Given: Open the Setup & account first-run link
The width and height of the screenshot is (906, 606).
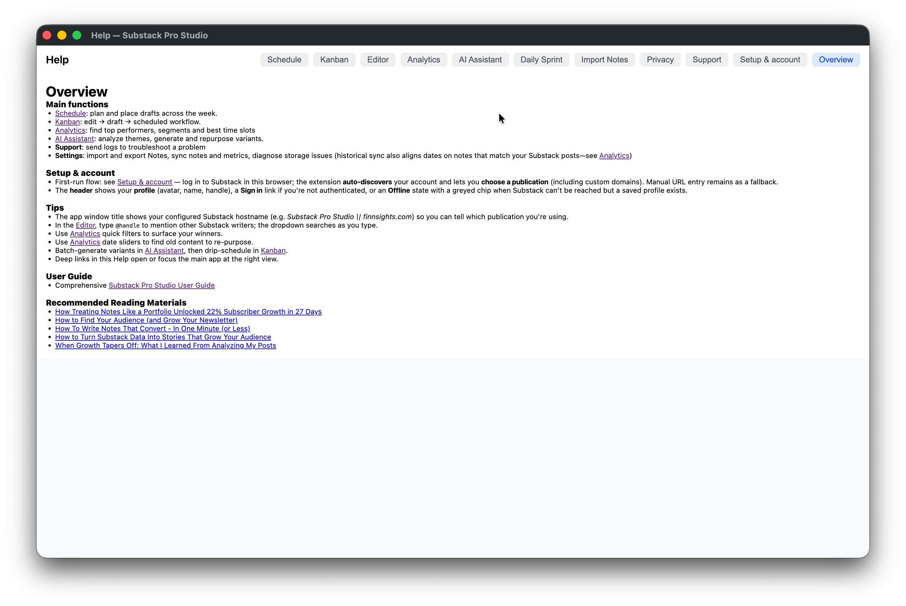Looking at the screenshot, I should [145, 182].
